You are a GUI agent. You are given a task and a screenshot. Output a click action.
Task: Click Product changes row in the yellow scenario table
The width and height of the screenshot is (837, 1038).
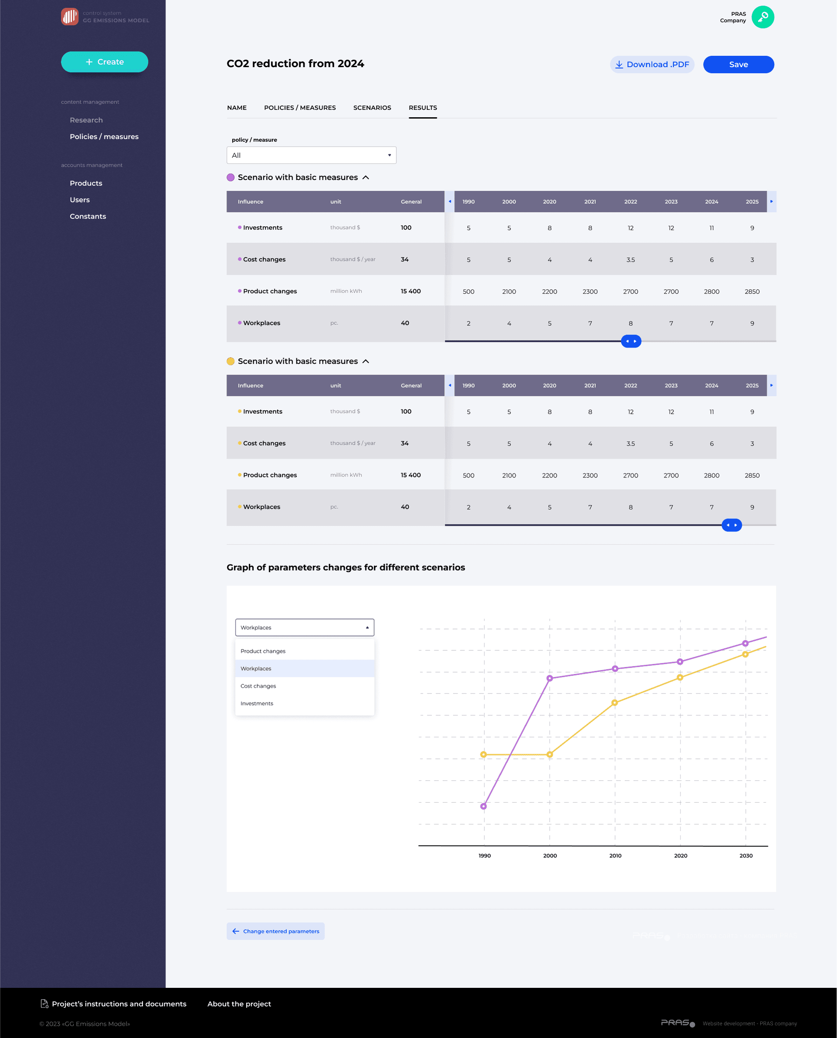501,475
